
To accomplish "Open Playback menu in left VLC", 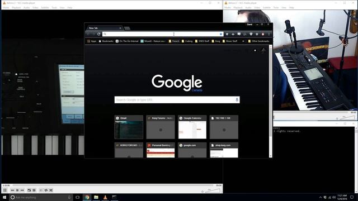I will (16, 7).
